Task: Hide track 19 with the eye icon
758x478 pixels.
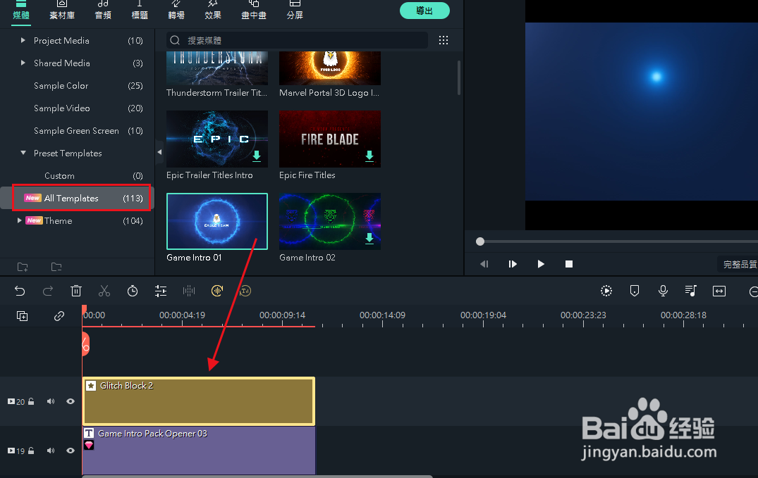Action: coord(71,451)
